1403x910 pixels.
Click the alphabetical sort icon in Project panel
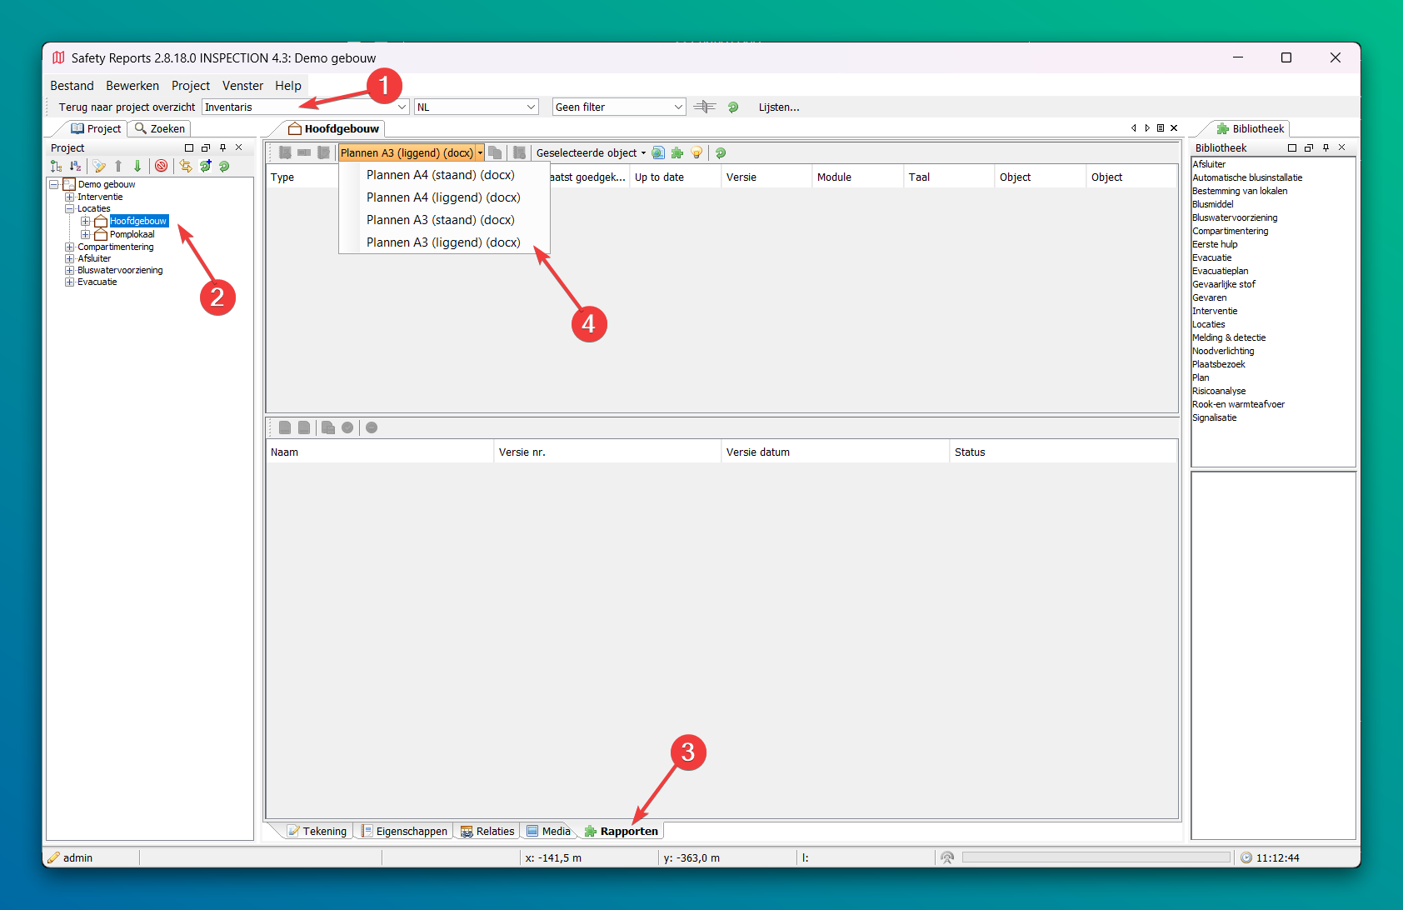[x=76, y=167]
